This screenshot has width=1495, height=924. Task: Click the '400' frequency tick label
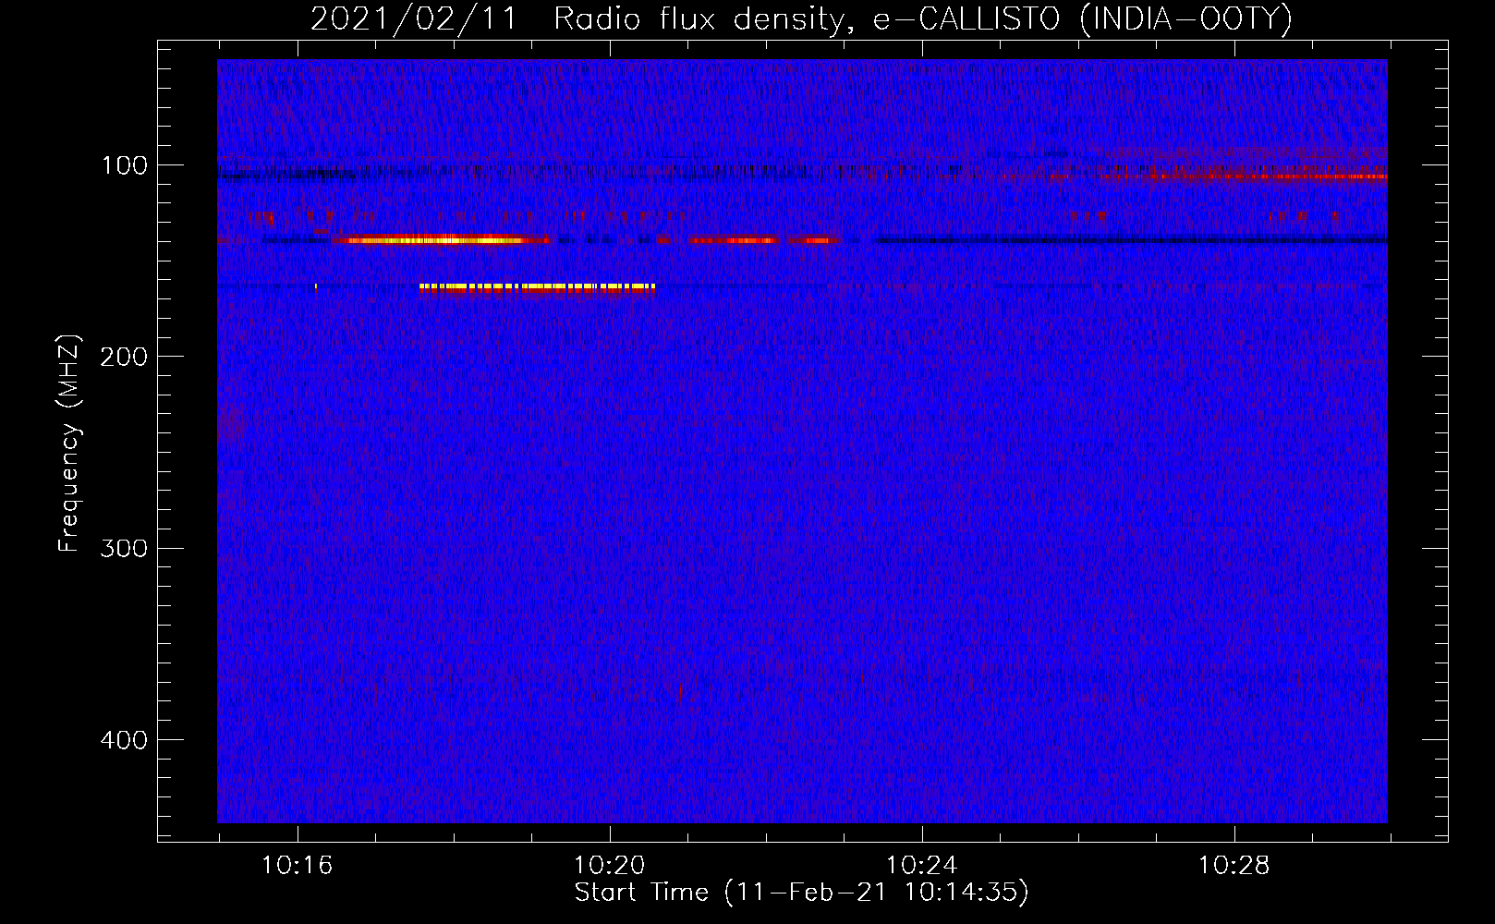[124, 740]
